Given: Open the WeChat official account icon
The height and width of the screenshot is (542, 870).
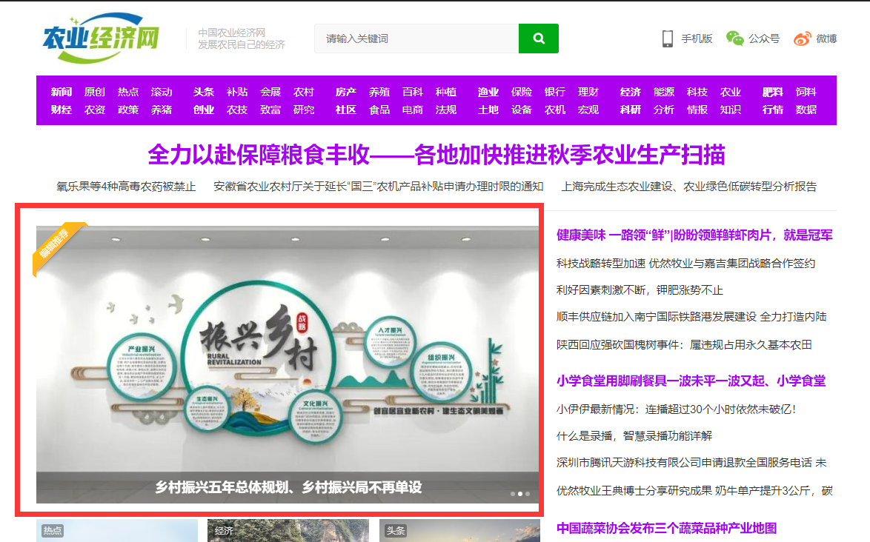Looking at the screenshot, I should pos(734,39).
